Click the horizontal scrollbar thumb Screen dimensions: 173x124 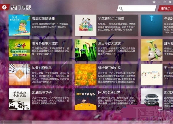coord(18,122)
